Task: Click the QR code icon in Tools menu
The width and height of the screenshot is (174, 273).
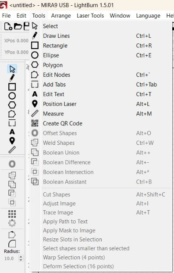Action: (35, 123)
